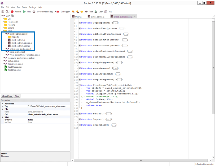Switch to the Object Tree tab
The height and width of the screenshot is (167, 215).
[x=7, y=96]
